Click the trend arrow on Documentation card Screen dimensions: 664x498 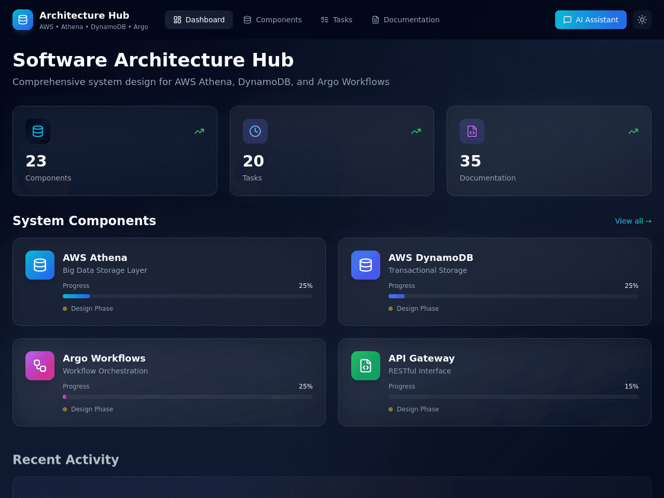633,131
